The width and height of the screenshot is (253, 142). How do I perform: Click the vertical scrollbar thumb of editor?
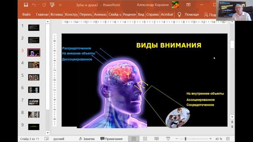pyautogui.click(x=232, y=44)
